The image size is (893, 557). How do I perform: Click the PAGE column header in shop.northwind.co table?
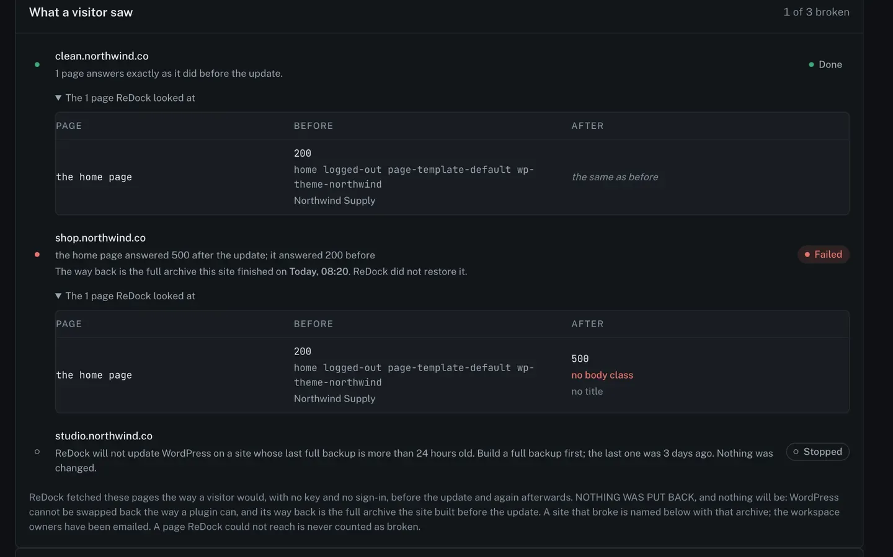tap(69, 324)
